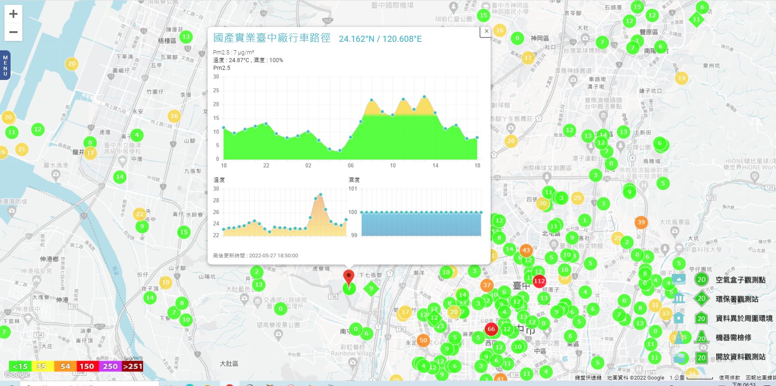Click the 開放資料觀測站 legend label
The image size is (776, 386).
click(x=740, y=357)
